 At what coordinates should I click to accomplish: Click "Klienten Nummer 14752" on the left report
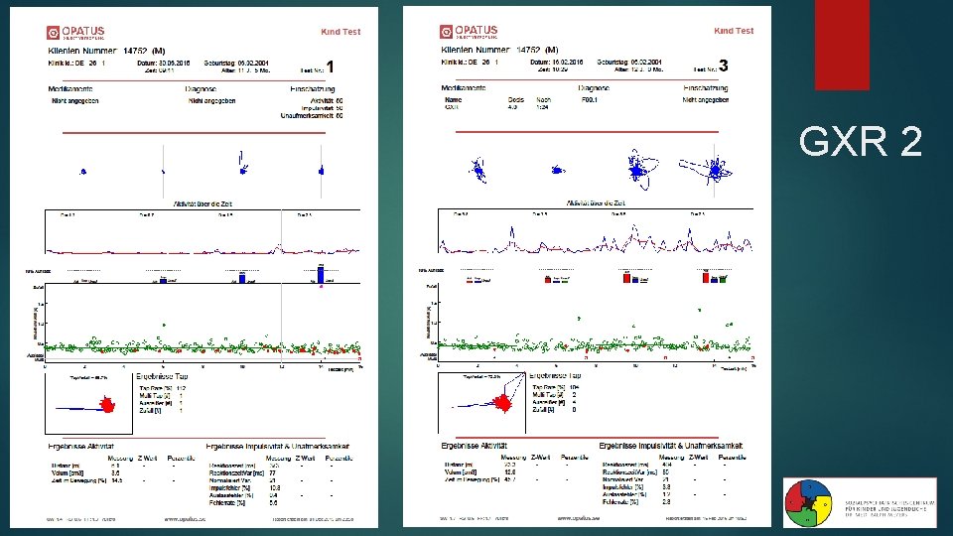pos(106,51)
